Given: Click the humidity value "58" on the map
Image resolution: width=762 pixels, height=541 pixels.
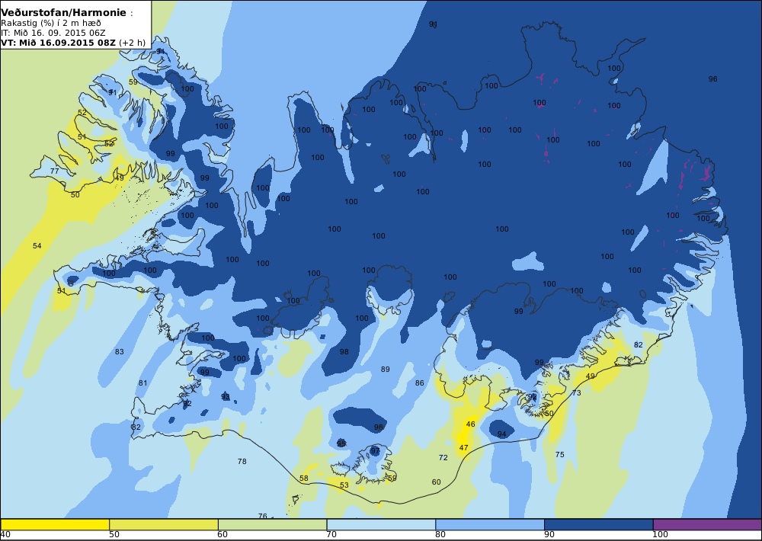Looking at the screenshot, I should click(x=304, y=479).
